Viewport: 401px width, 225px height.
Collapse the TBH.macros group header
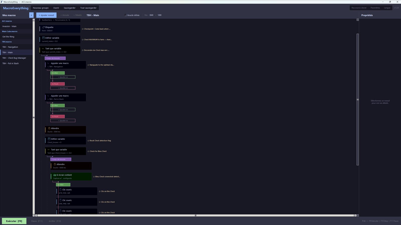coord(16,42)
